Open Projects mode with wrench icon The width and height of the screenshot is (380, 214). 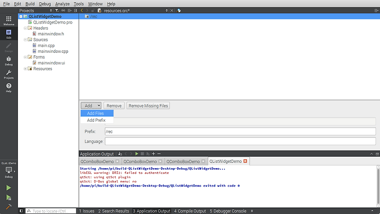pyautogui.click(x=9, y=74)
